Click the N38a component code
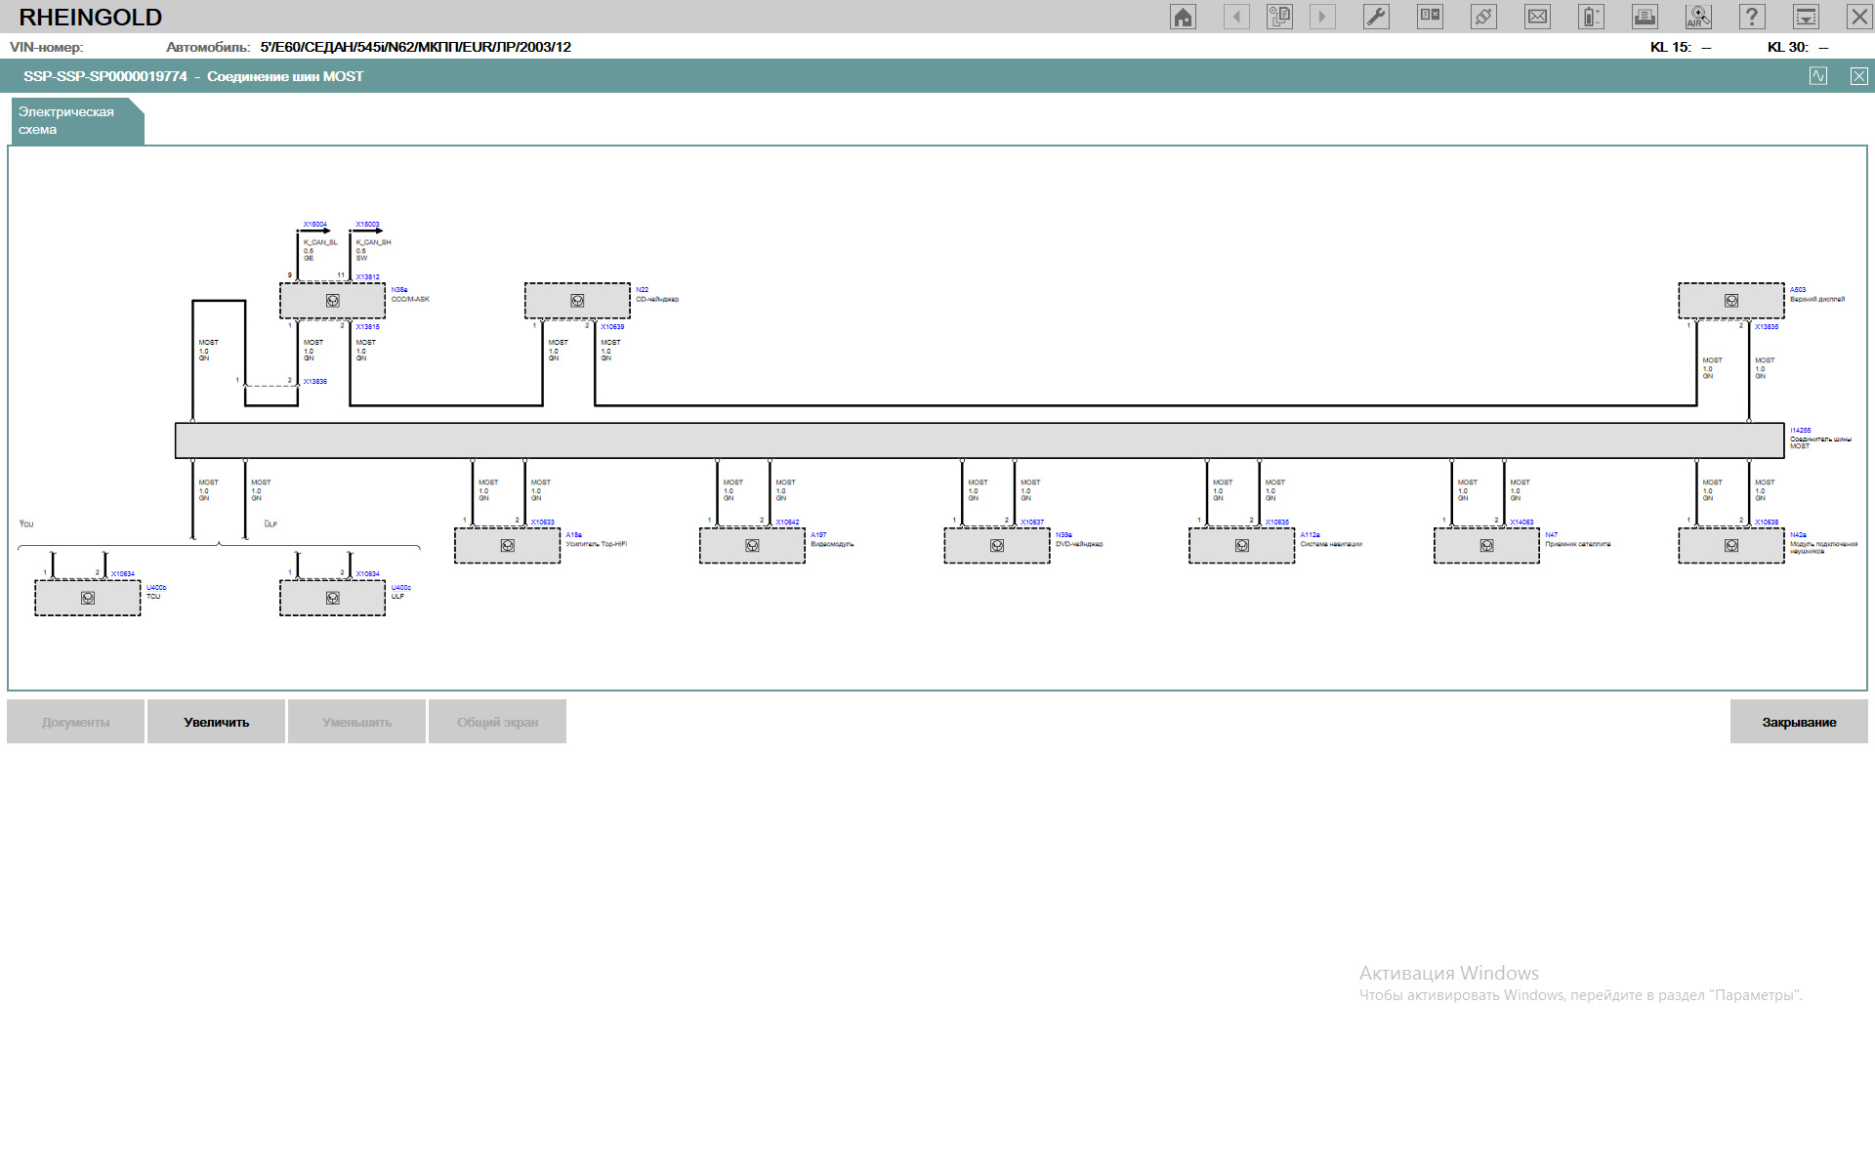 click(399, 290)
